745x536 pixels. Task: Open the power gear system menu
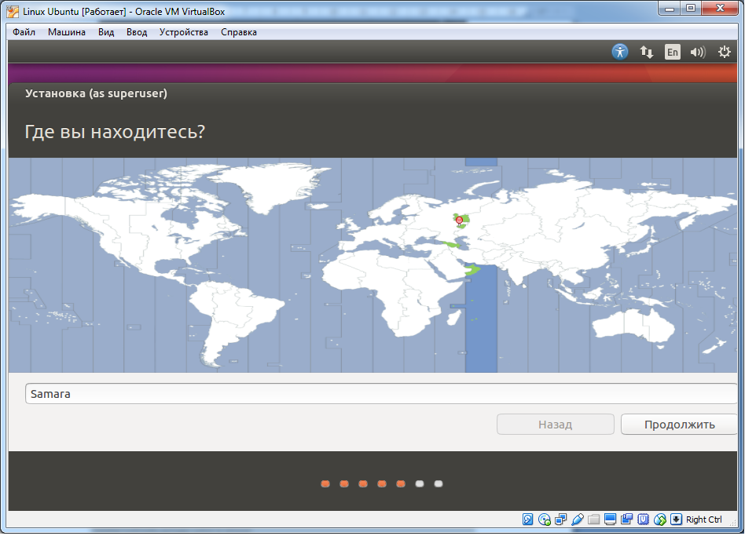coord(724,52)
